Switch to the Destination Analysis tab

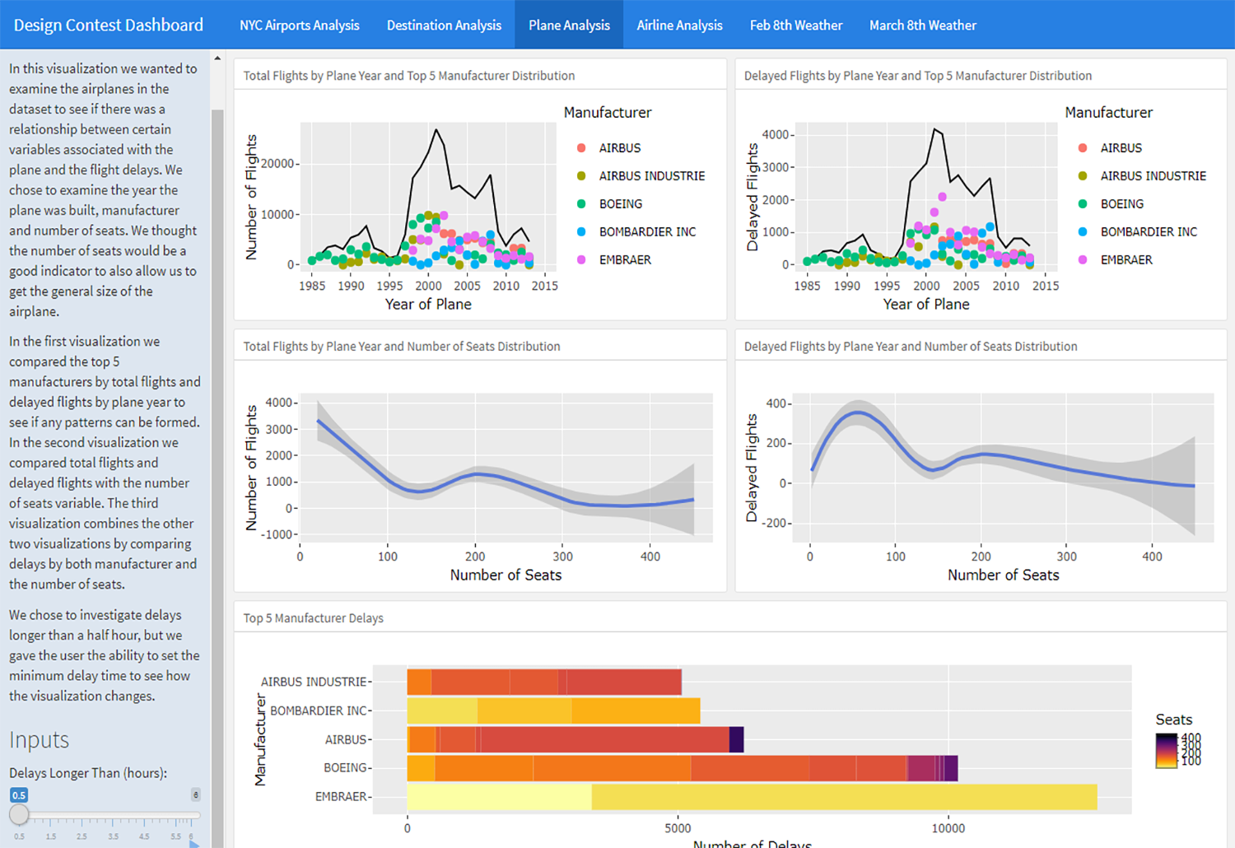tap(444, 26)
